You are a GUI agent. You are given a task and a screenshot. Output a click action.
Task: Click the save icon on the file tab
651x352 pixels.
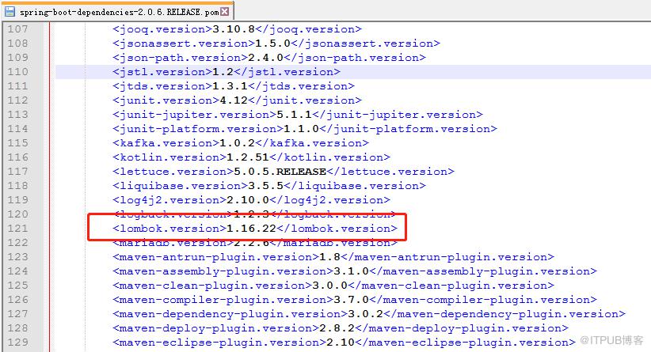pos(10,11)
